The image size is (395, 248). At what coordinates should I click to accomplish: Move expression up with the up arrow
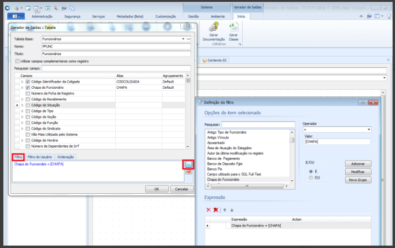[x=225, y=210]
